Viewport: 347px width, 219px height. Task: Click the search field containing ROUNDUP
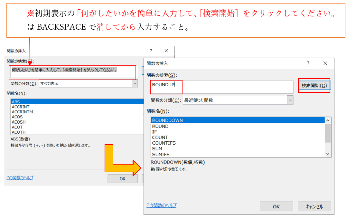coord(222,87)
